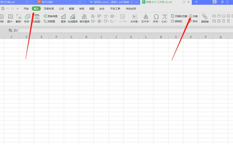Open 演示图表 demo charts
The width and height of the screenshot is (233, 145).
pos(84,19)
